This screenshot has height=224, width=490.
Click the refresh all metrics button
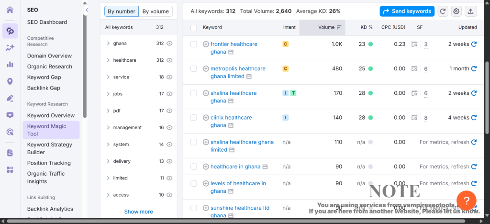[x=443, y=11]
